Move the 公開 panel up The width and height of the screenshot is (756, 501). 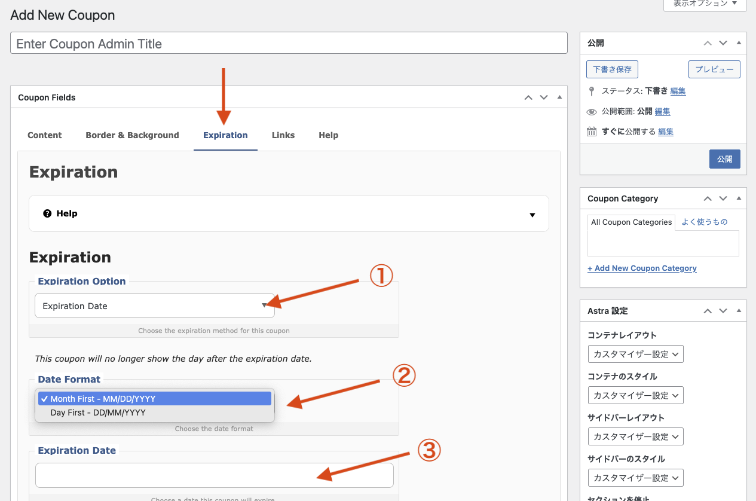pos(708,43)
